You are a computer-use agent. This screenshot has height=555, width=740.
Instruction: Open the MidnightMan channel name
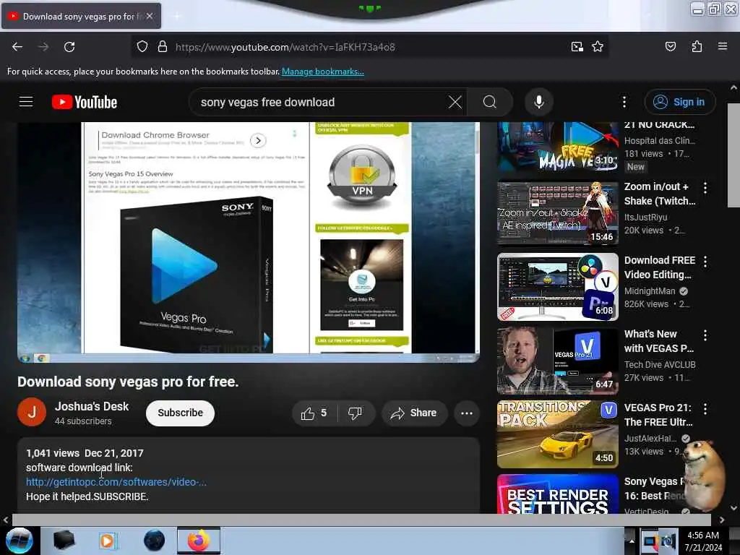(x=650, y=291)
